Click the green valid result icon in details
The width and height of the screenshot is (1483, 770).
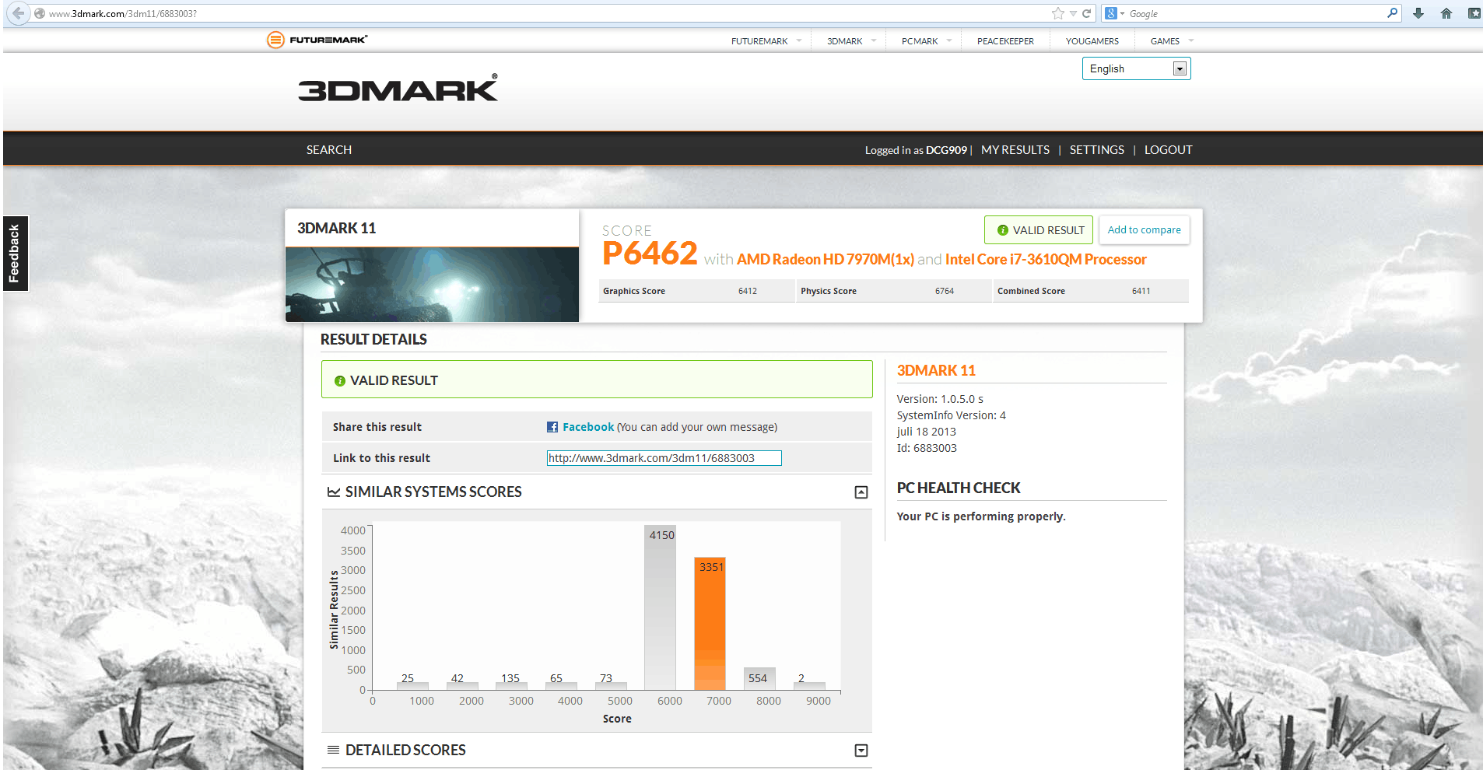339,381
